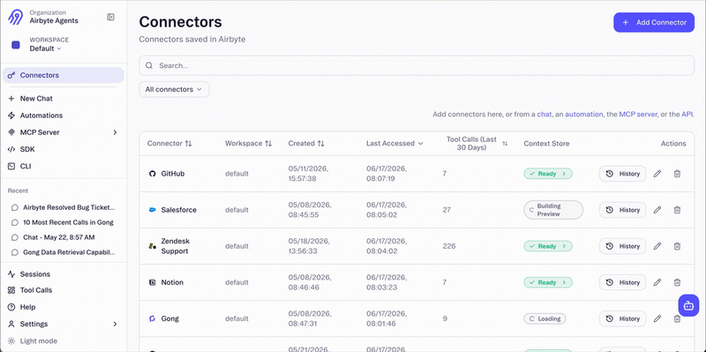Open History for Salesforce connector
This screenshot has width=706, height=352.
pyautogui.click(x=622, y=210)
